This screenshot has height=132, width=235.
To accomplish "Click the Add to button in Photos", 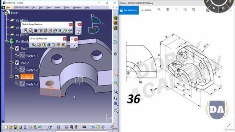I will click(x=146, y=10).
